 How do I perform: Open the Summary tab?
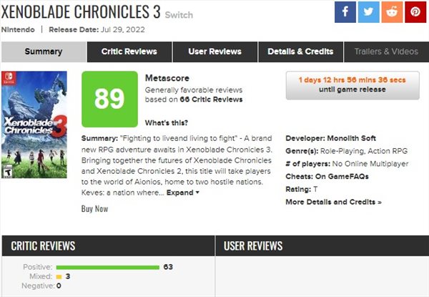pyautogui.click(x=44, y=52)
